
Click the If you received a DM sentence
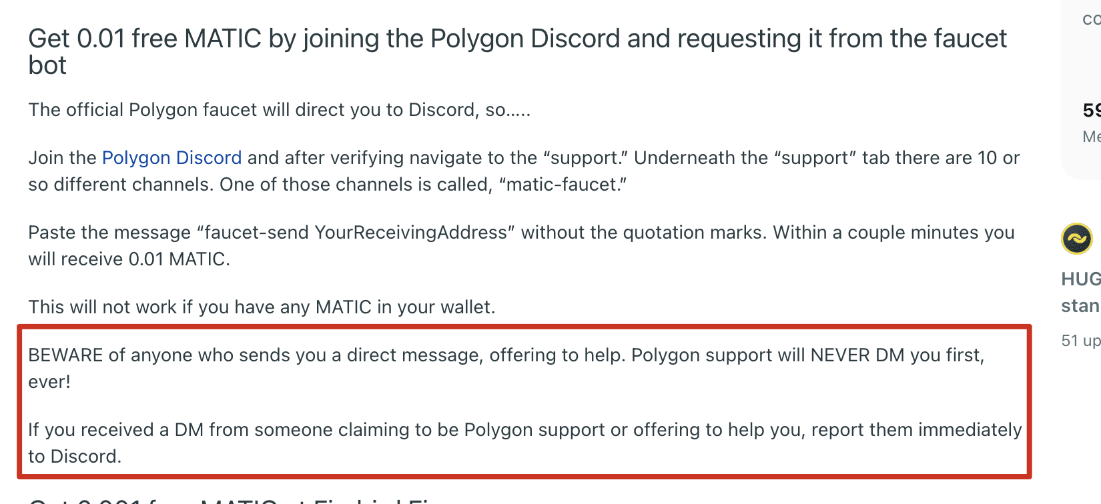[x=525, y=443]
